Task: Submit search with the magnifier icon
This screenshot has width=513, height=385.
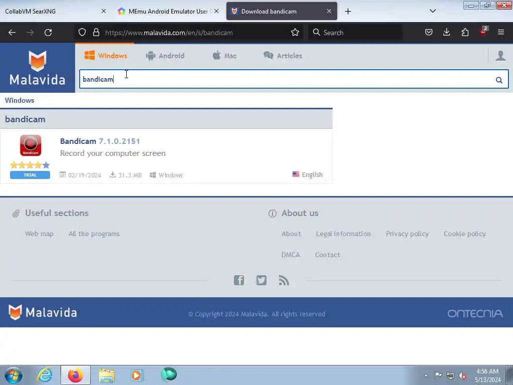Action: click(499, 80)
